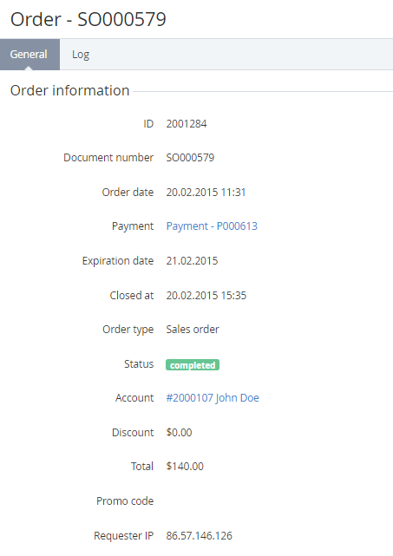The width and height of the screenshot is (393, 556).
Task: Click the Order - SO000579 page title
Action: tap(88, 19)
